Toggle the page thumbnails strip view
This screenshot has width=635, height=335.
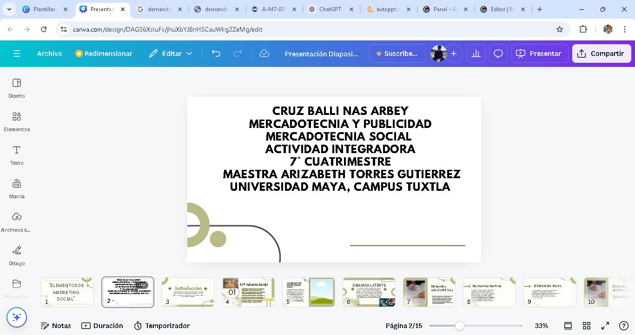tap(568, 326)
